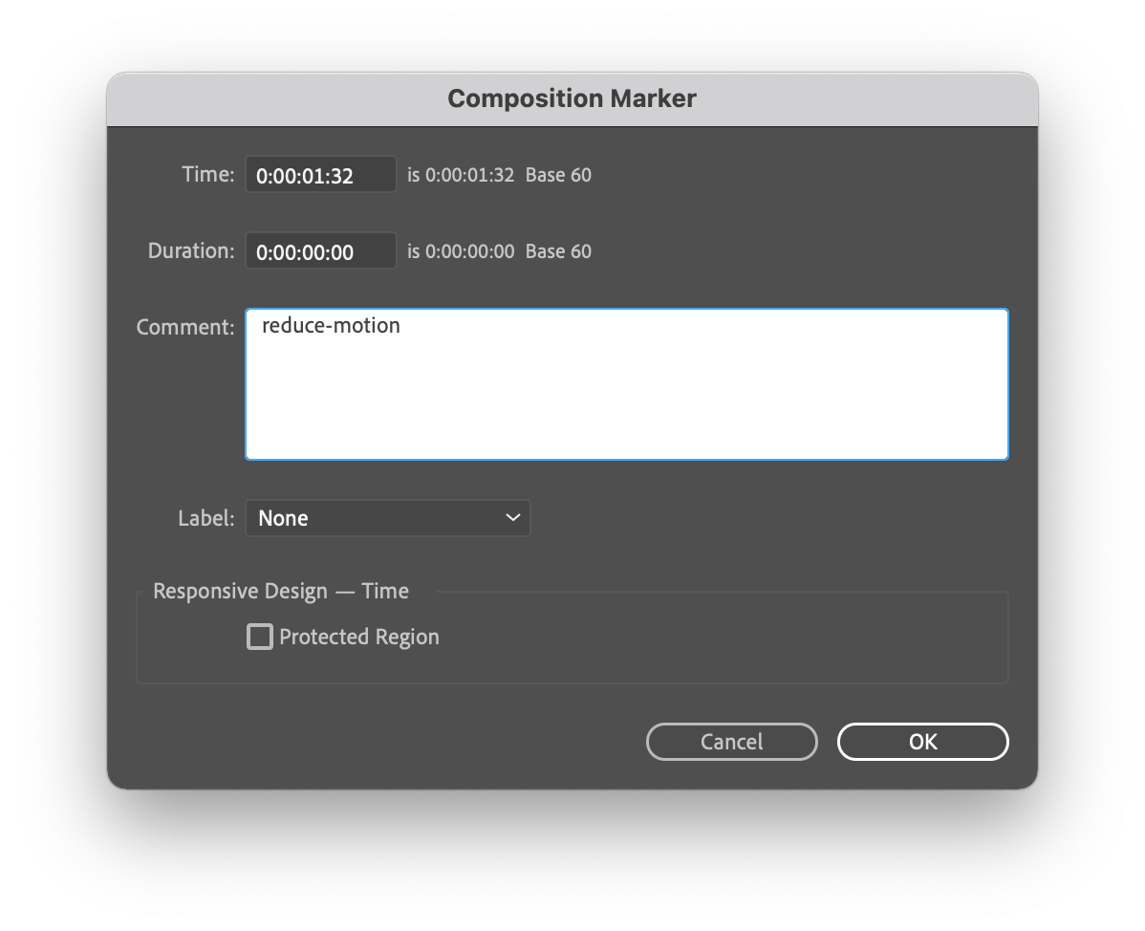The height and width of the screenshot is (931, 1145).
Task: Click the Composition Marker title bar
Action: coord(572,97)
